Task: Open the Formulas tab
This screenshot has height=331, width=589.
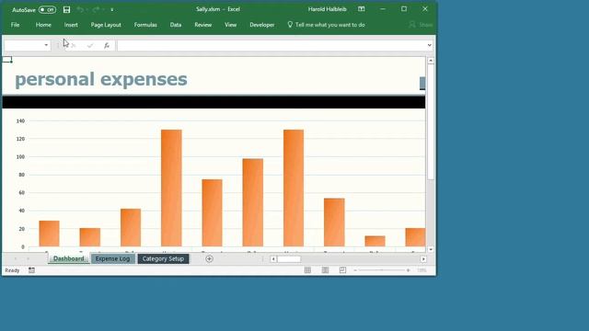Action: (145, 25)
